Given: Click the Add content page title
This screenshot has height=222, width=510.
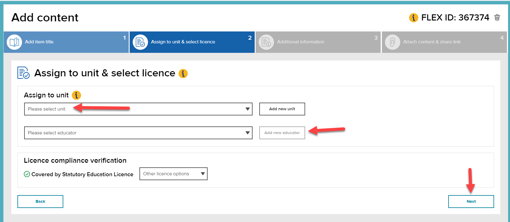Looking at the screenshot, I should (x=45, y=18).
